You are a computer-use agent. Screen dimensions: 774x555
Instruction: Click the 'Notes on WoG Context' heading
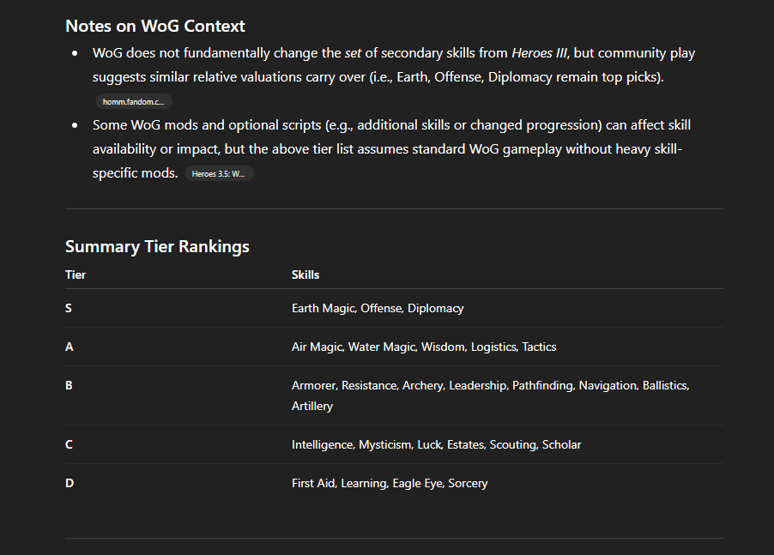tap(155, 26)
